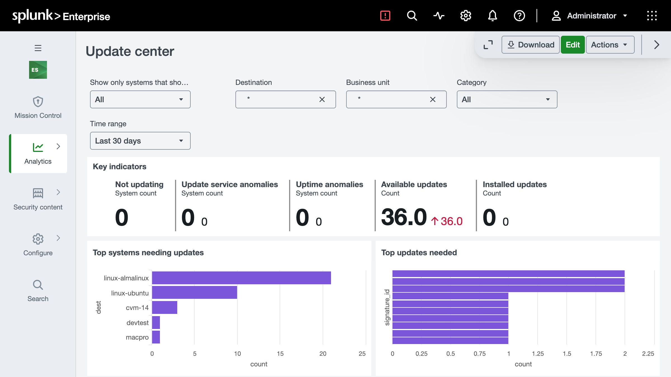Open the activity pulse icon

[x=439, y=16]
